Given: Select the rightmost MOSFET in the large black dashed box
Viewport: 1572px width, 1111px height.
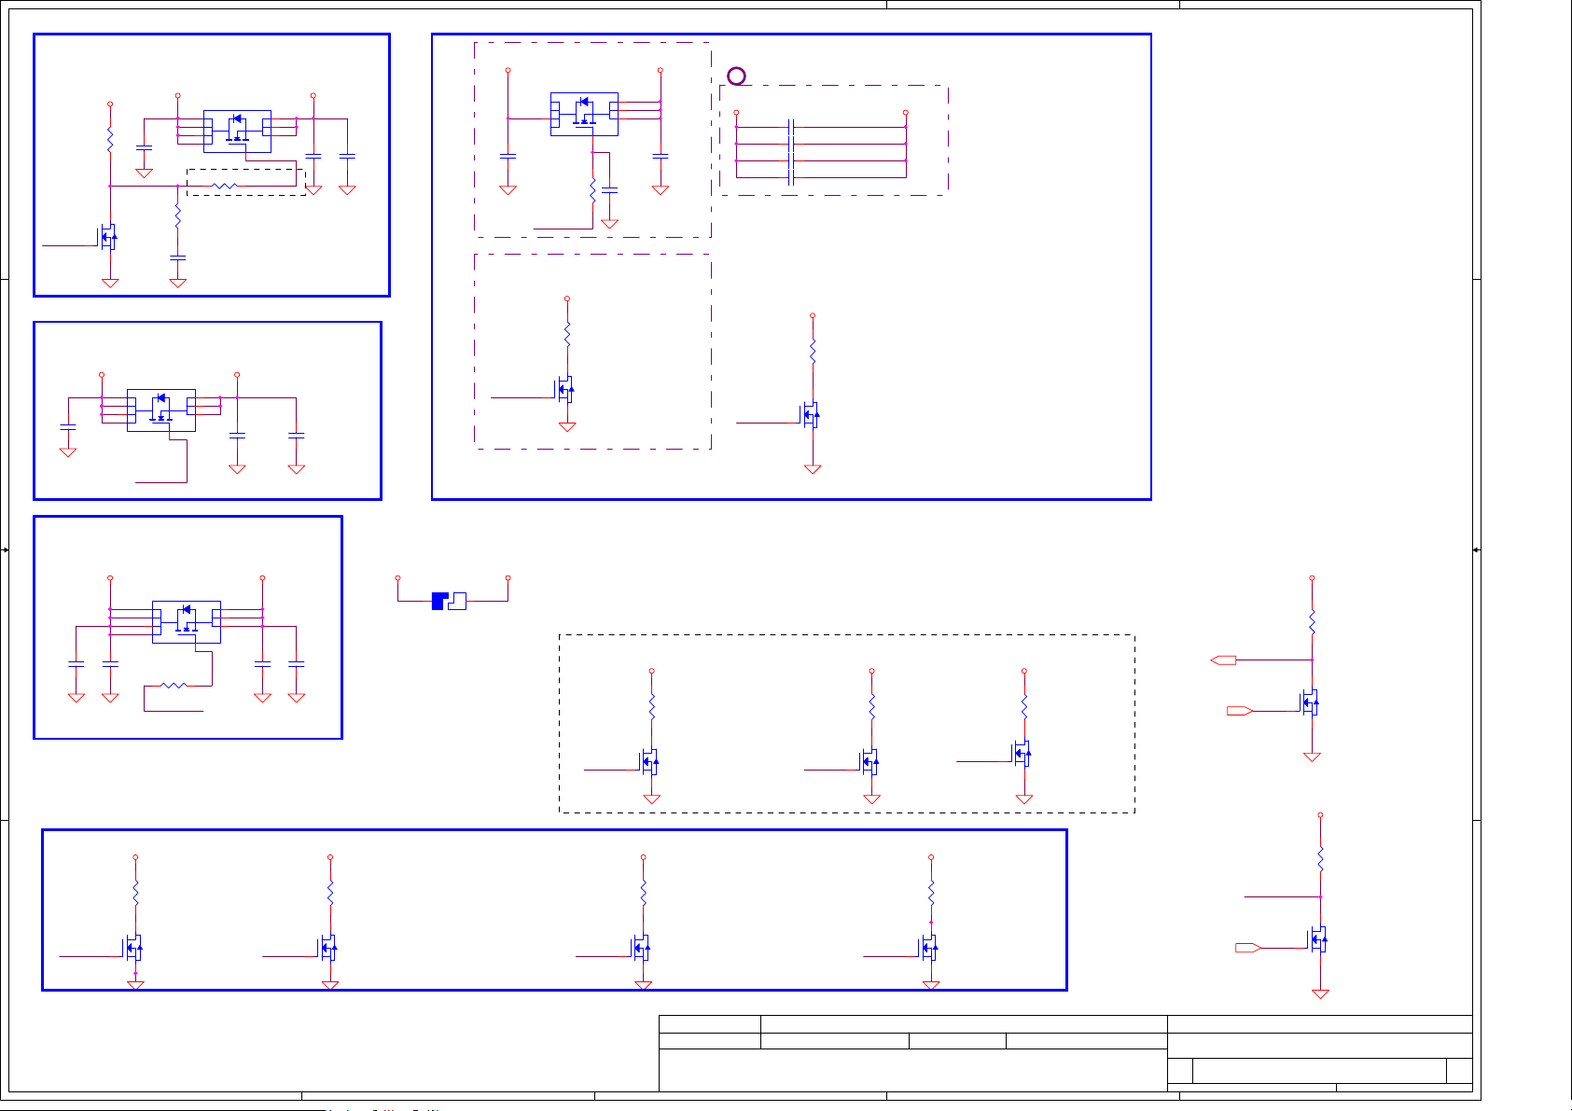Looking at the screenshot, I should click(x=1022, y=754).
